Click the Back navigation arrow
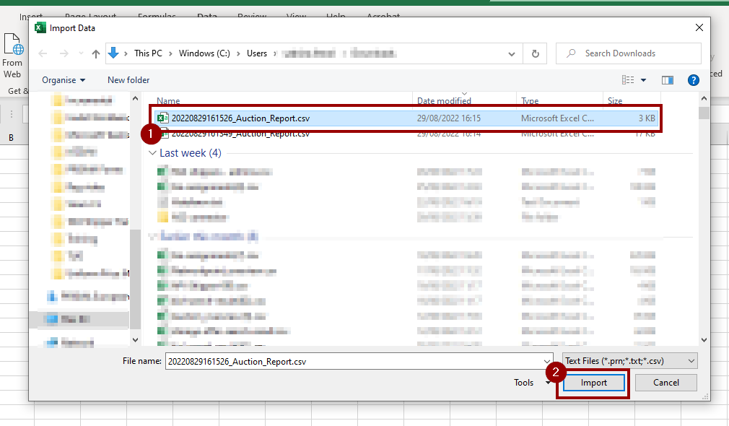Image resolution: width=729 pixels, height=426 pixels. [43, 53]
